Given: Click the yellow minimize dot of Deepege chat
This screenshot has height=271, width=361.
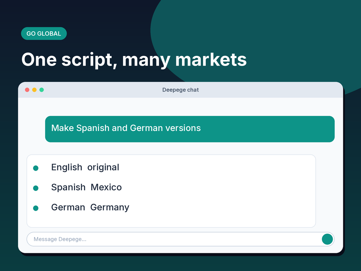Looking at the screenshot, I should [34, 90].
